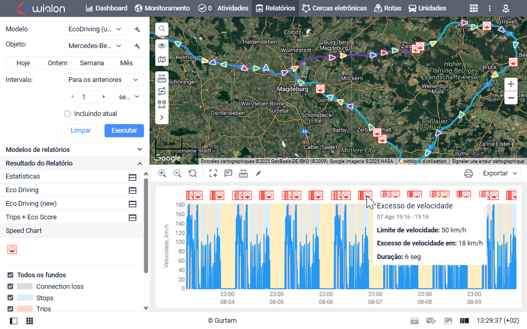Select the distance ruler tool on map
This screenshot has height=329, width=527.
coord(162,78)
